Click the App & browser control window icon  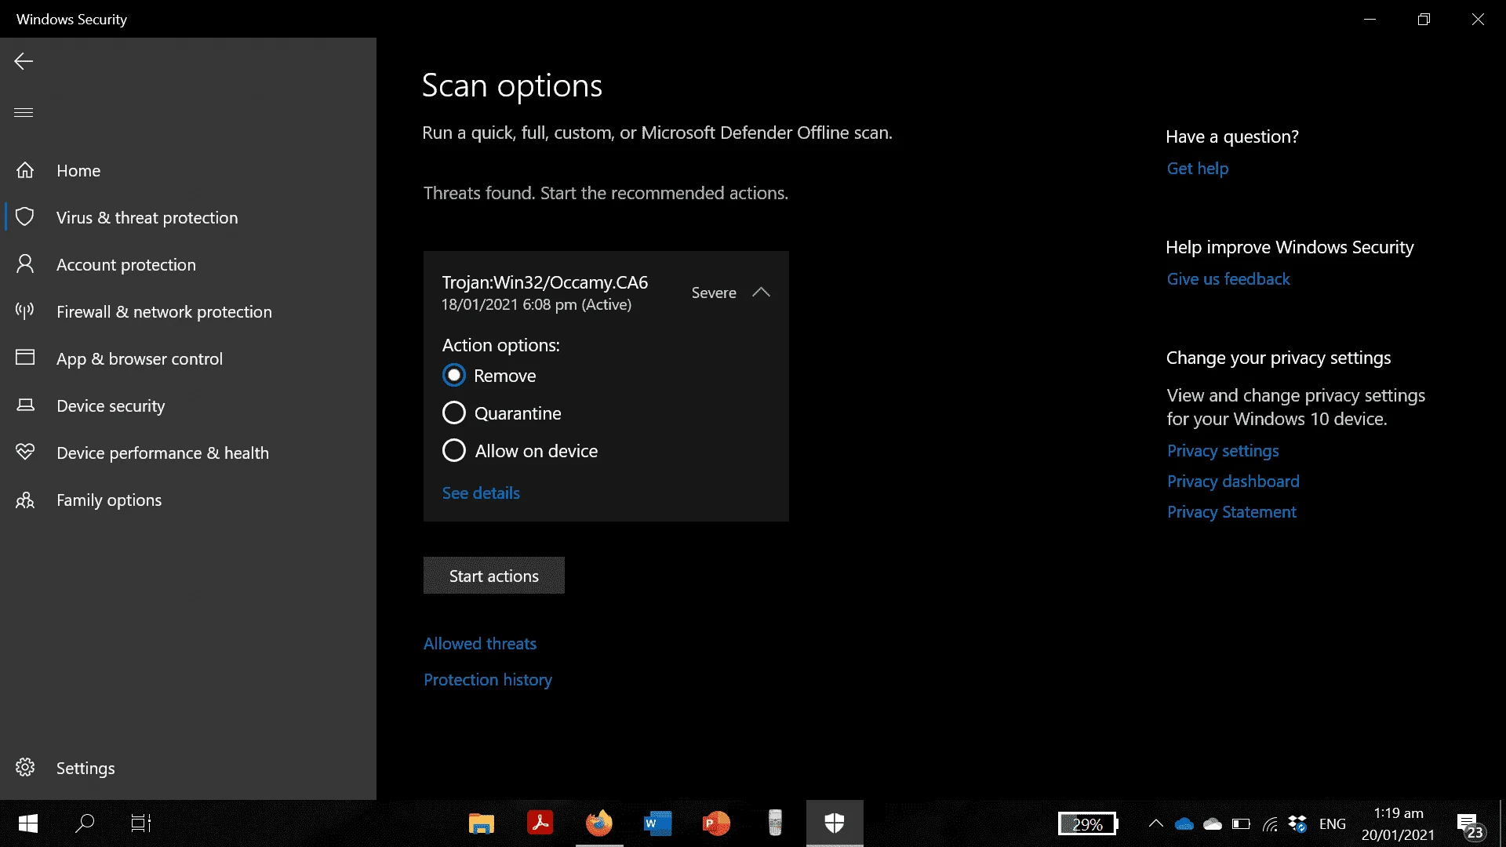(x=25, y=358)
